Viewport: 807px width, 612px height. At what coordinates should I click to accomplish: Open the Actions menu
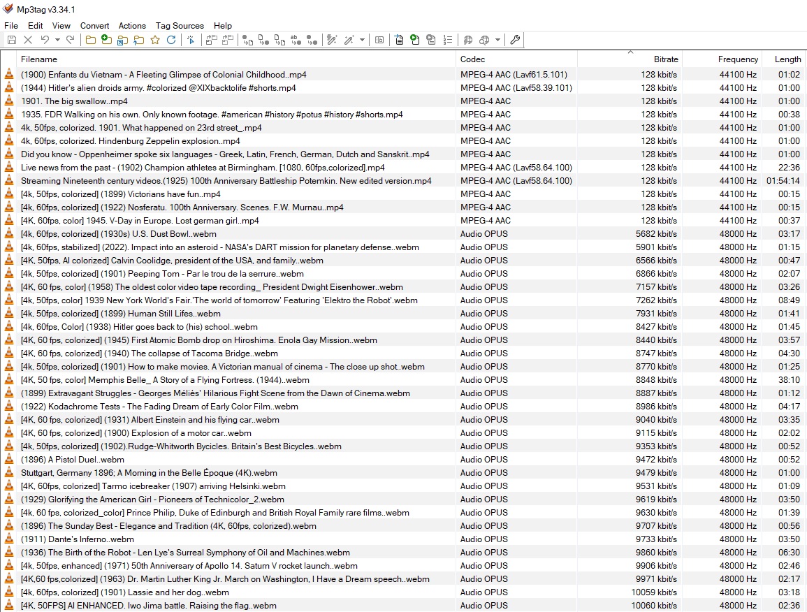132,26
